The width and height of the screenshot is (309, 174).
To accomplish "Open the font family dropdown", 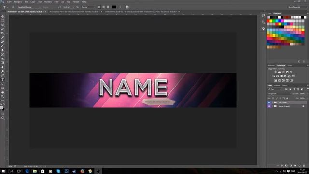I will coord(29,7).
